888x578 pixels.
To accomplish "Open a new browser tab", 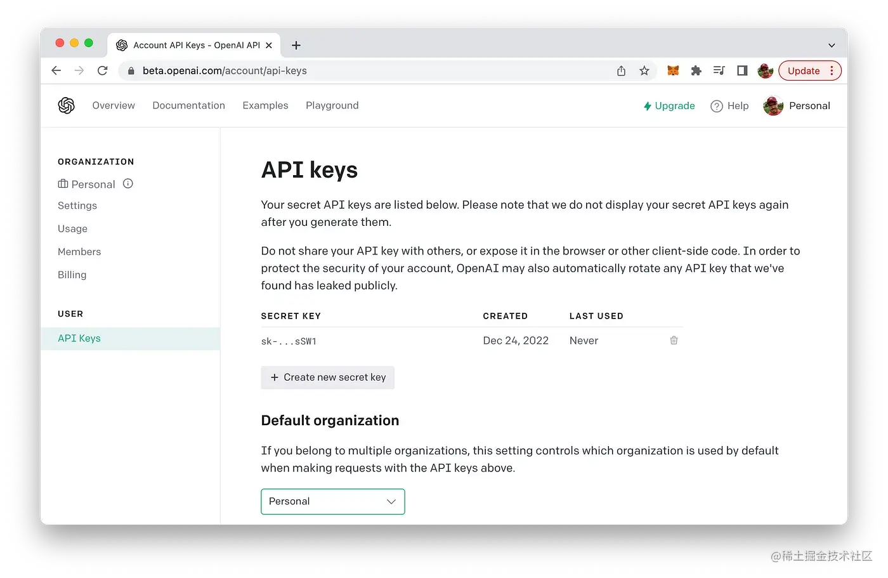I will point(296,45).
